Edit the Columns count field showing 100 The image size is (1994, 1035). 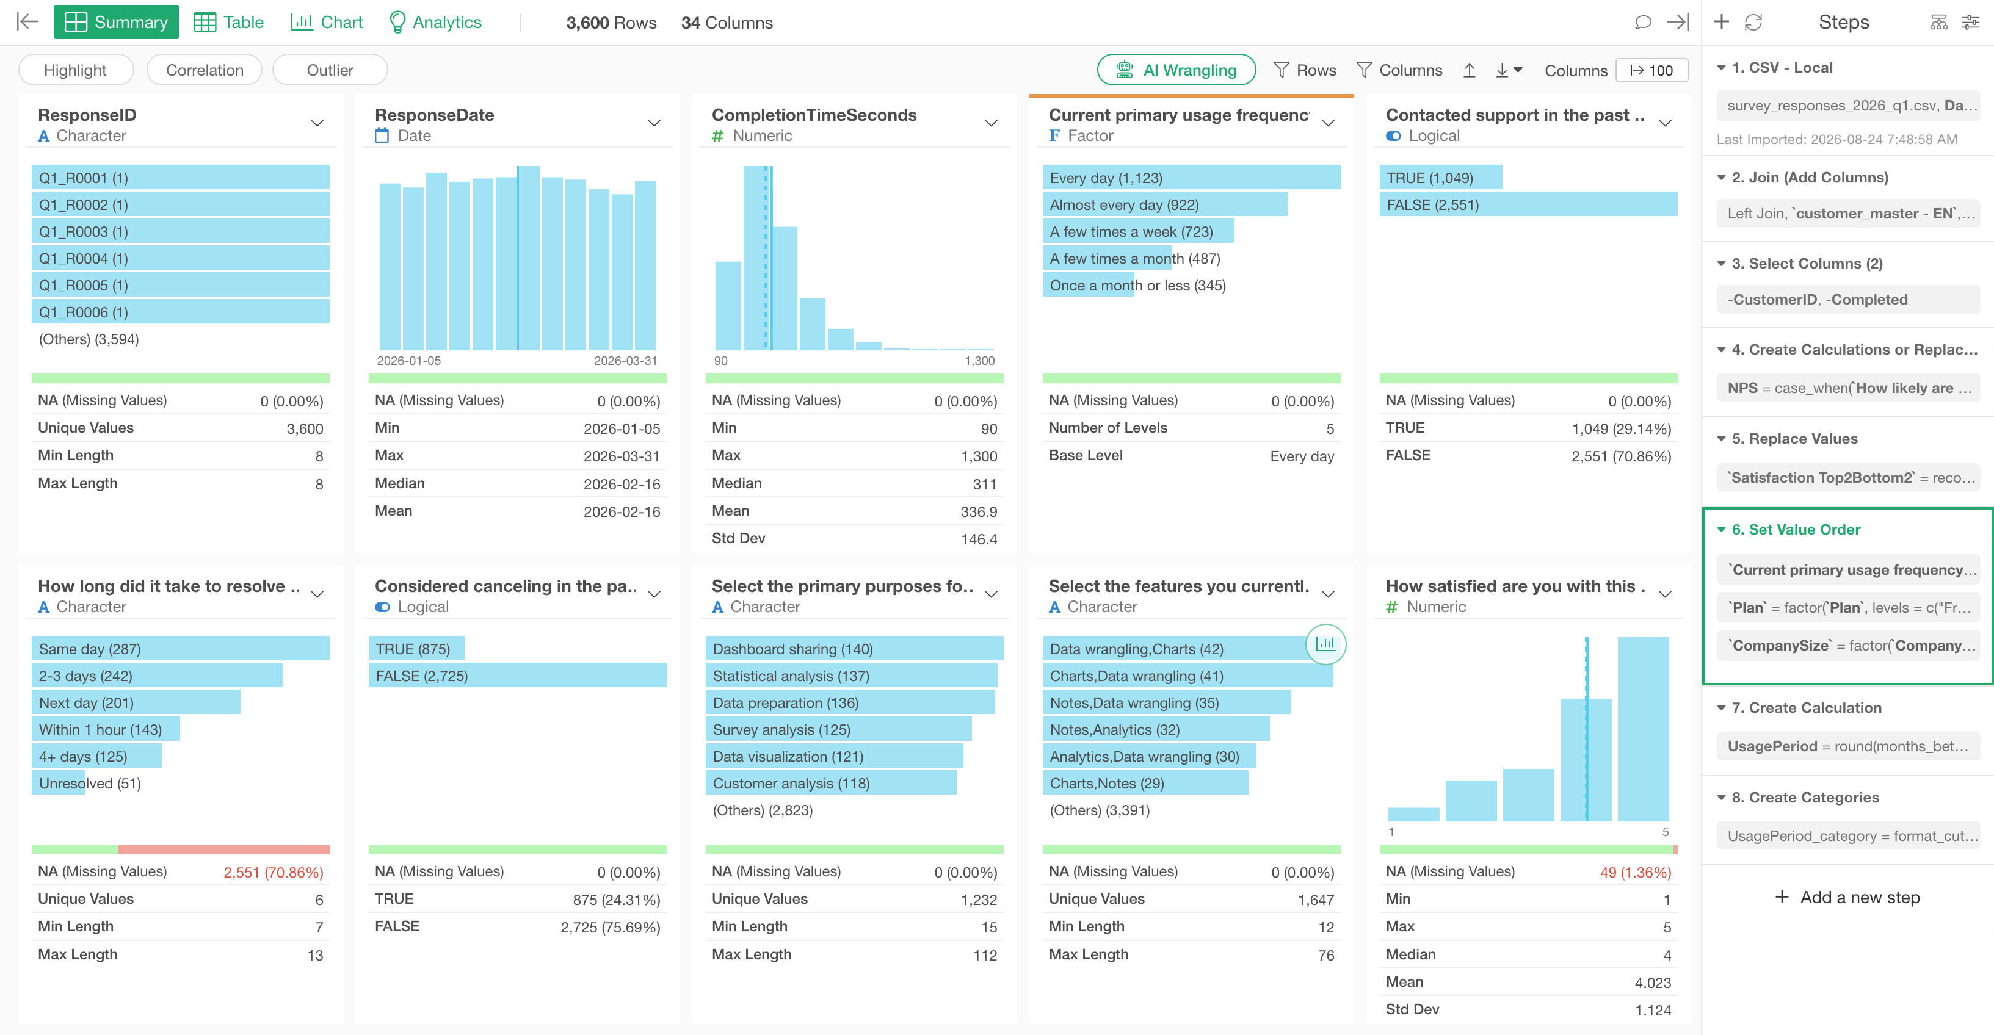(1651, 70)
